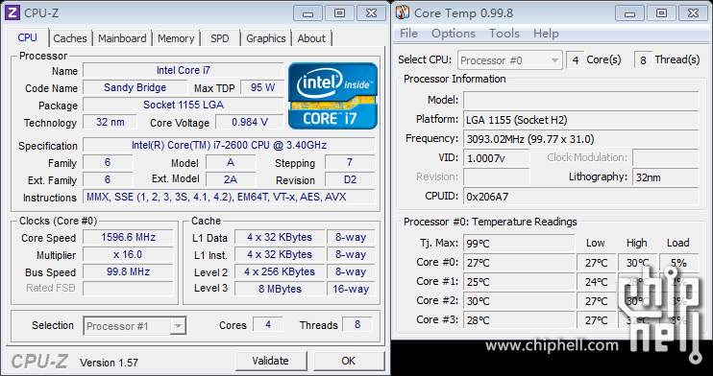Open the Tools menu in Core Temp
Image resolution: width=713 pixels, height=376 pixels.
[504, 34]
